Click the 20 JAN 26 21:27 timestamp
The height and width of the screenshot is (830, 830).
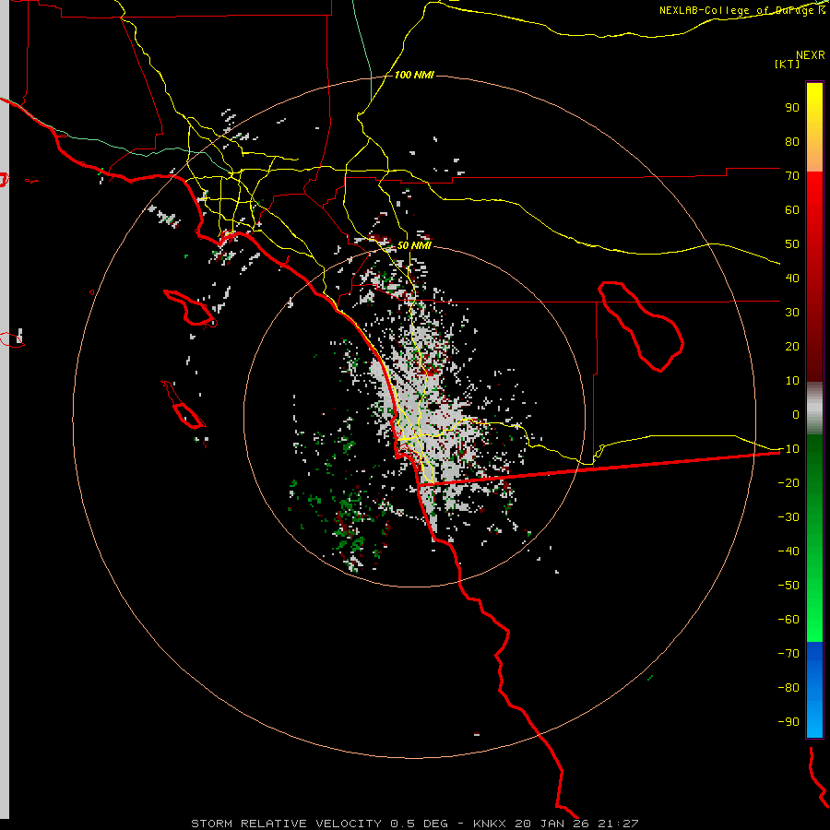[577, 824]
